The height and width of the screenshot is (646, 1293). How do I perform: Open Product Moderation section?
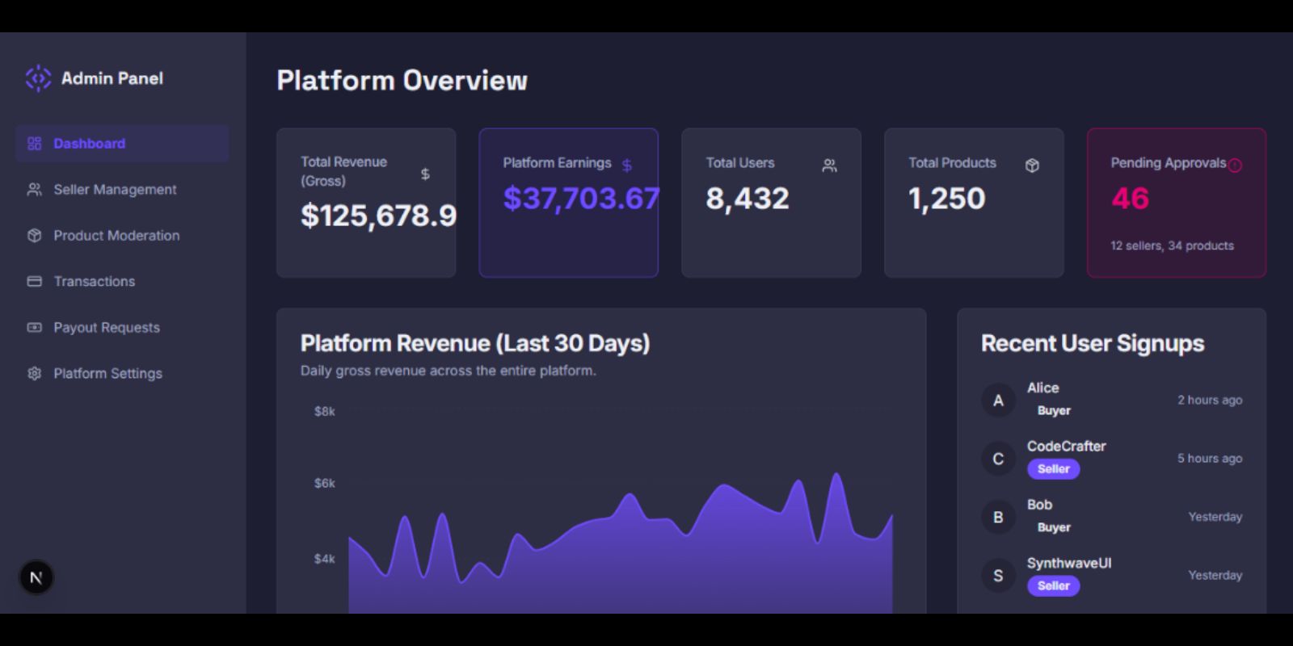(x=116, y=236)
